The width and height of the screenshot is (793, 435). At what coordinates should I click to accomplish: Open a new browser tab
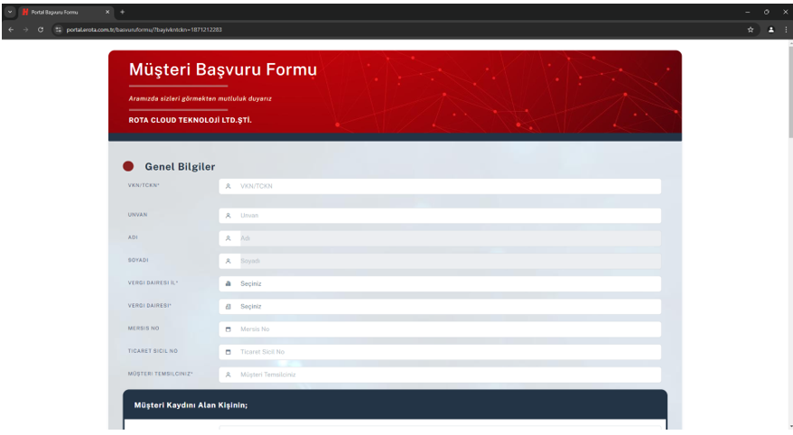point(123,12)
